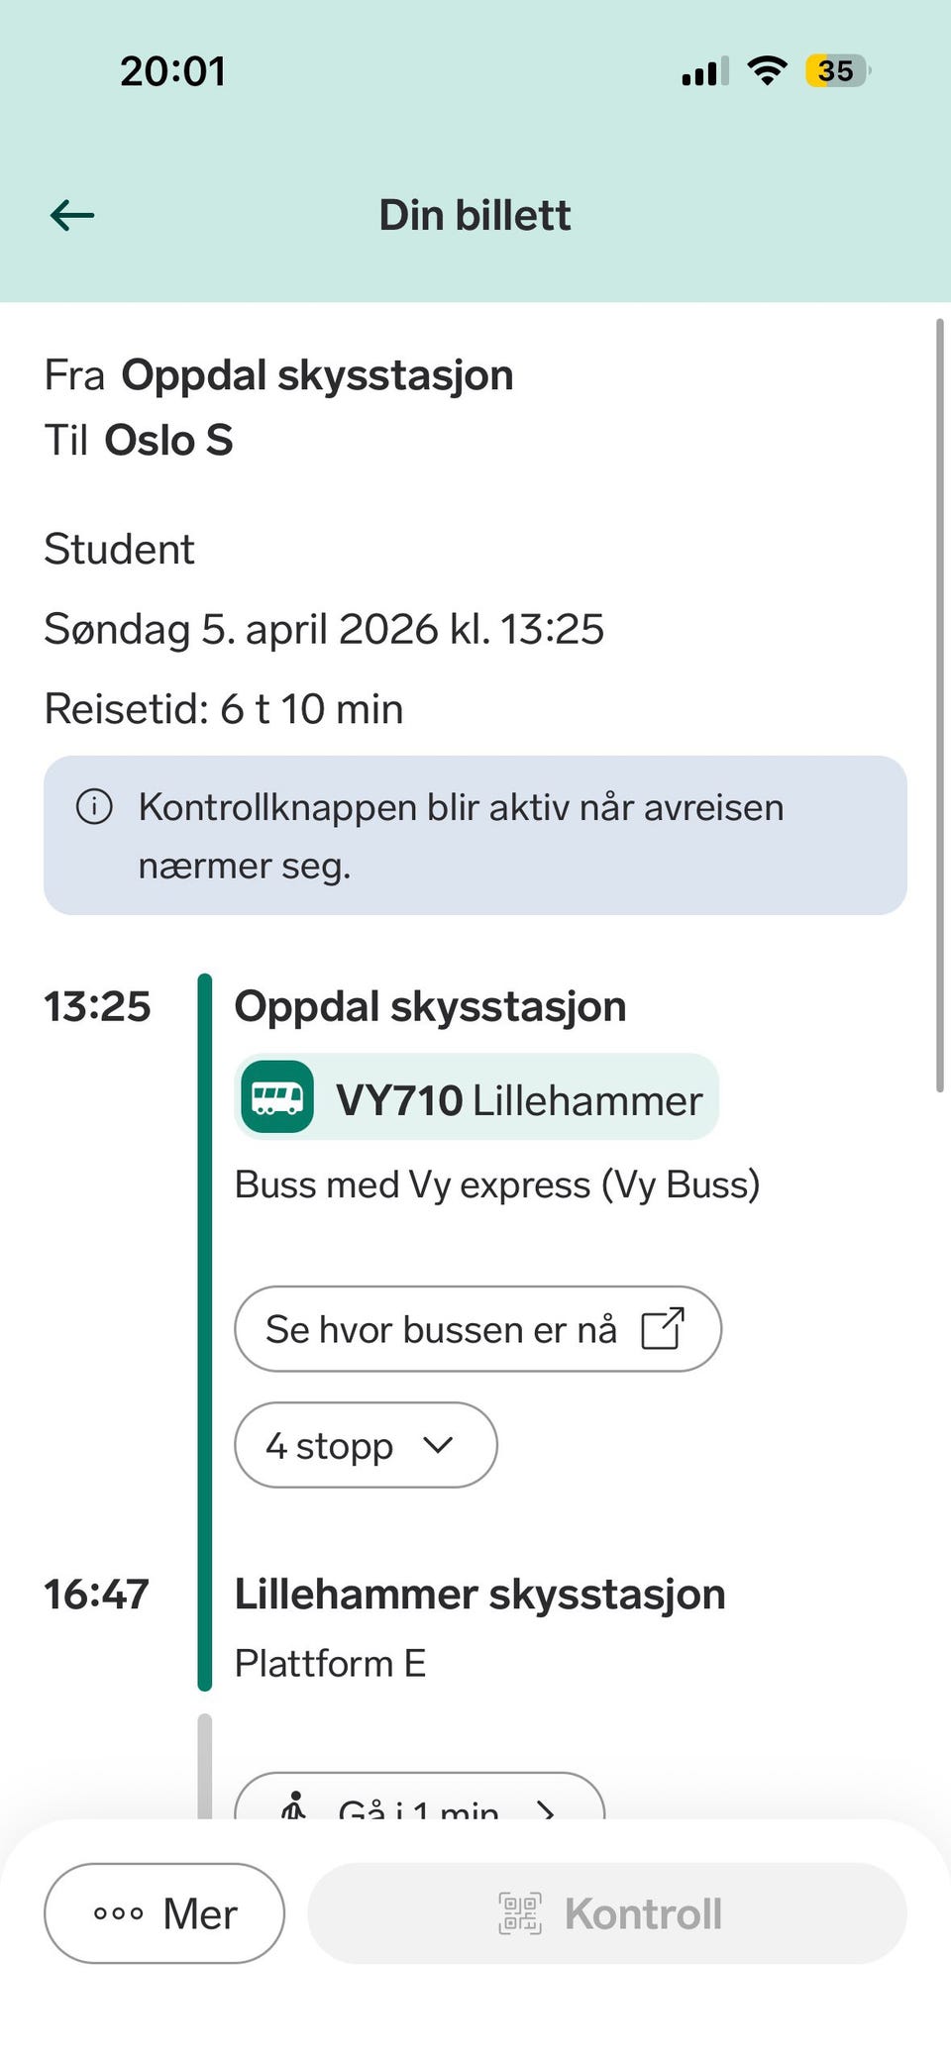Tap the VY710 Lillehammer route badge
The image size is (951, 2061).
[476, 1097]
